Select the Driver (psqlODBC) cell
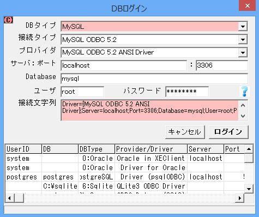259x217 pixels. [x=151, y=177]
